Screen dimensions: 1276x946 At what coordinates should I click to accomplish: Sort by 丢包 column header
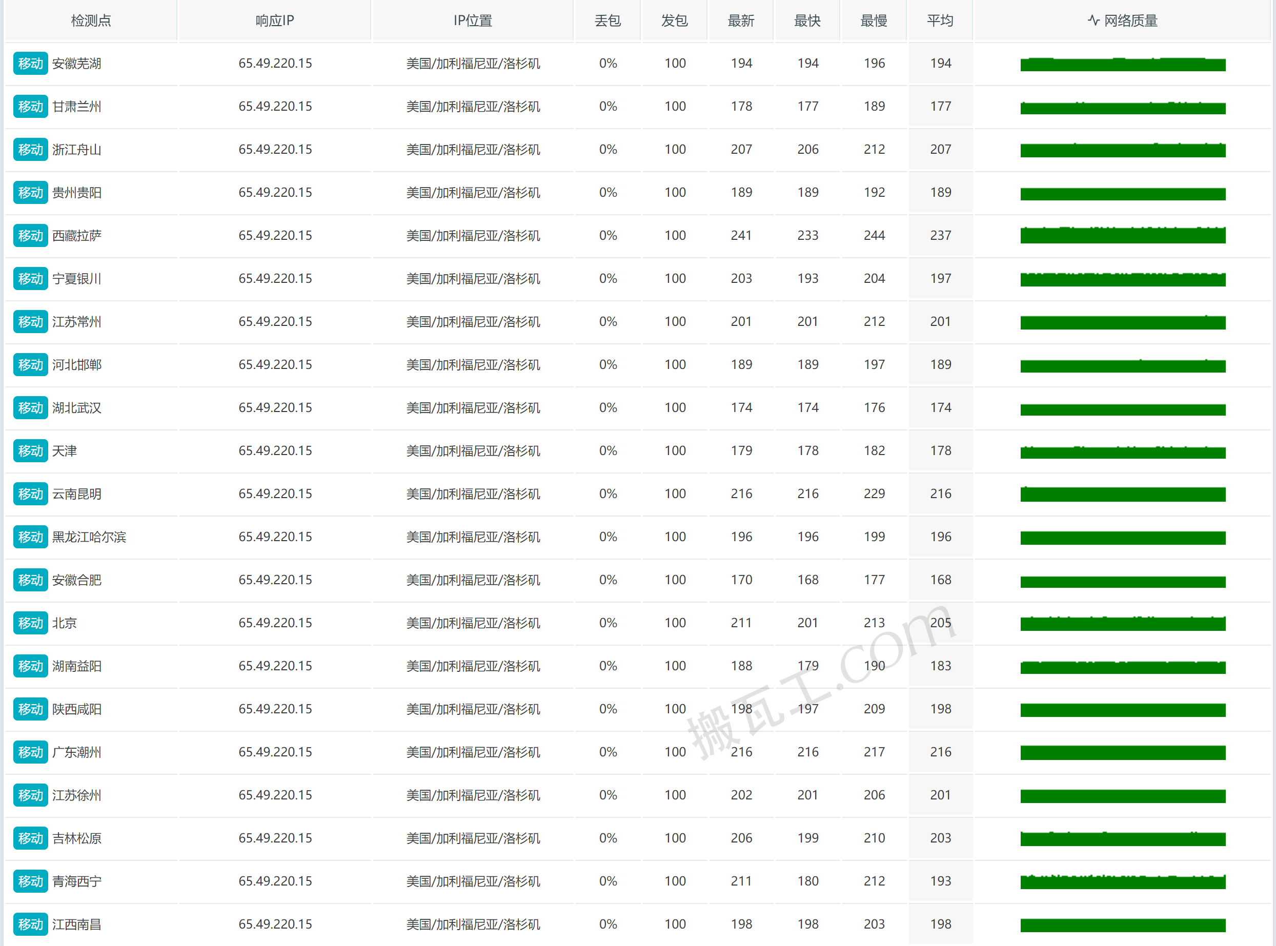click(607, 20)
